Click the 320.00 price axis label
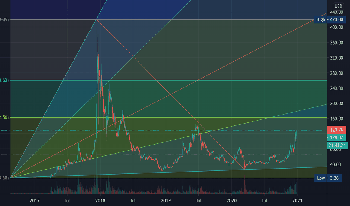The image size is (350, 206). coord(336,58)
